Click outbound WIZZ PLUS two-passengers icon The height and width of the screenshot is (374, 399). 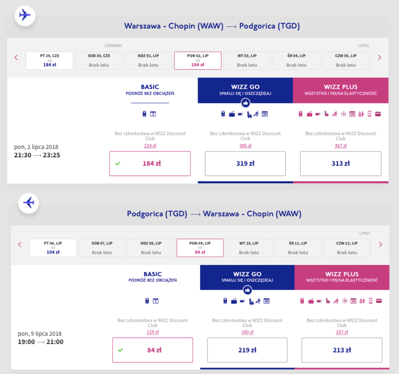coord(361,114)
